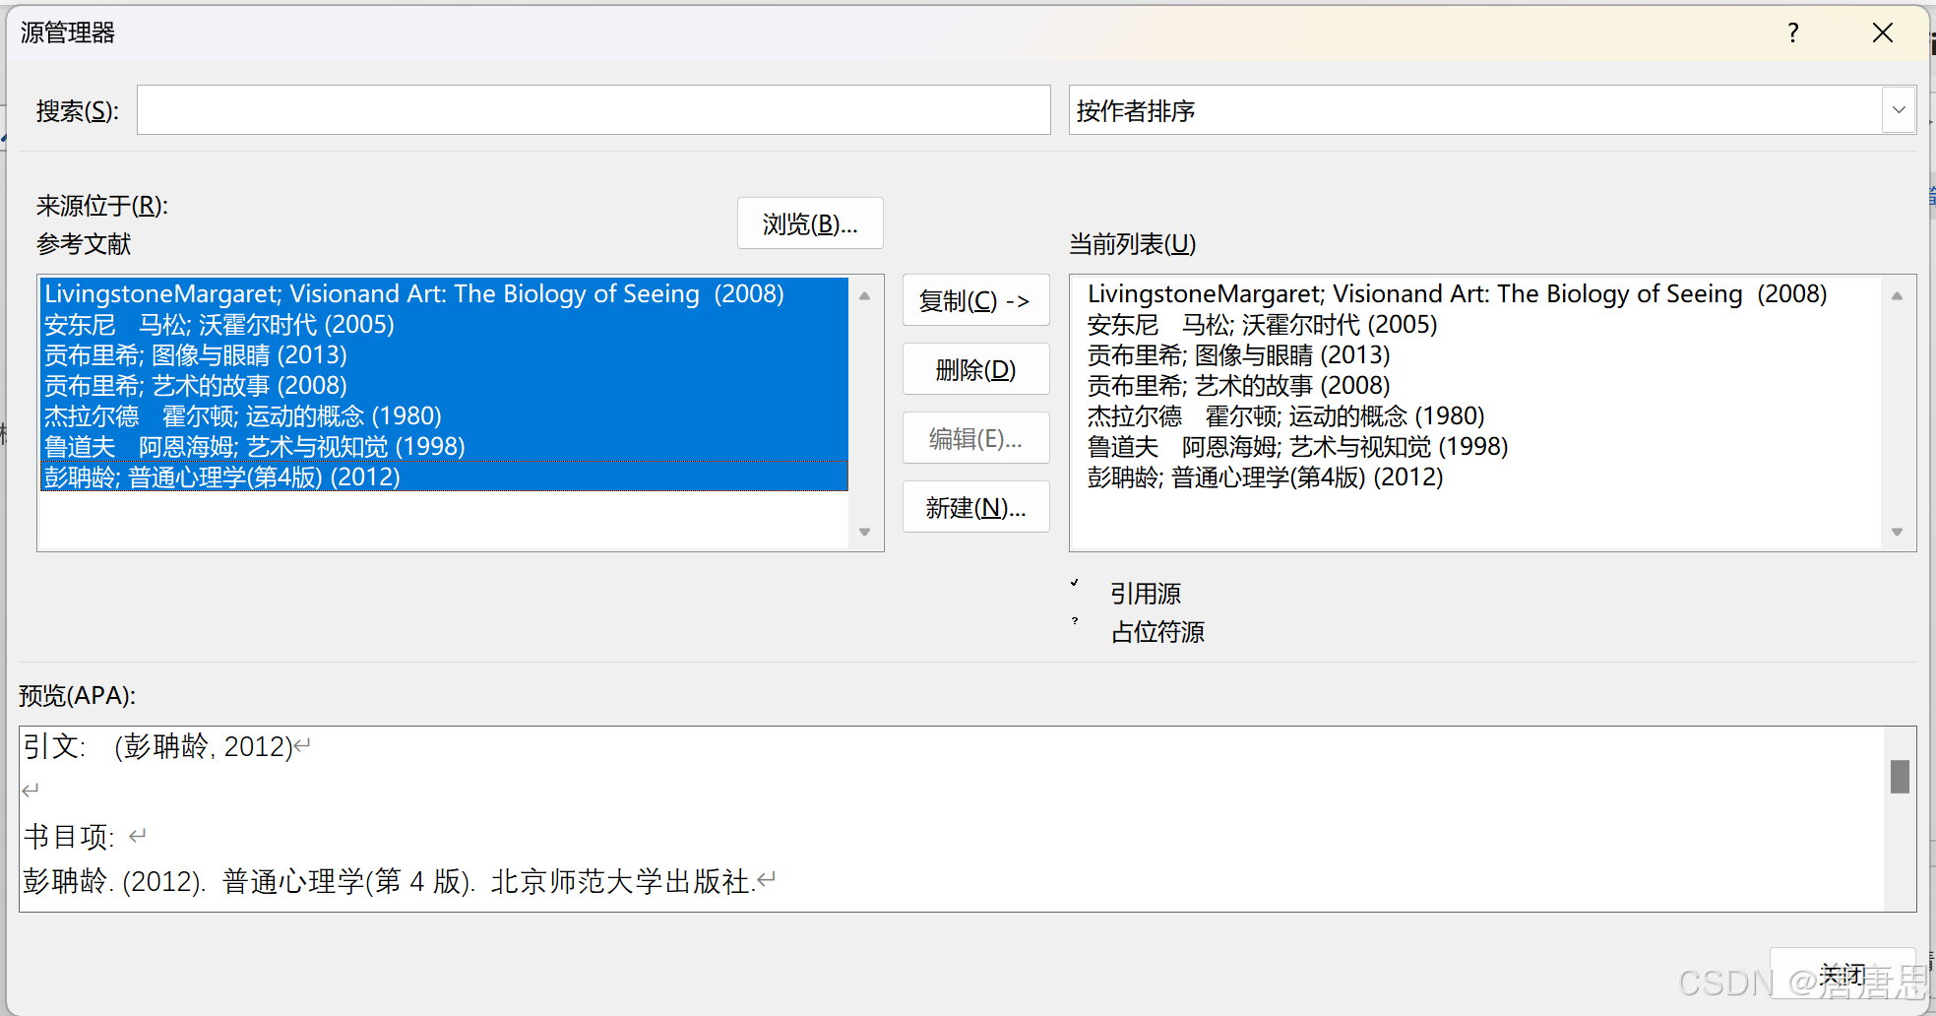This screenshot has width=1936, height=1016.
Task: Click up arrow of 当前列表 scrollbar
Action: point(1897,295)
